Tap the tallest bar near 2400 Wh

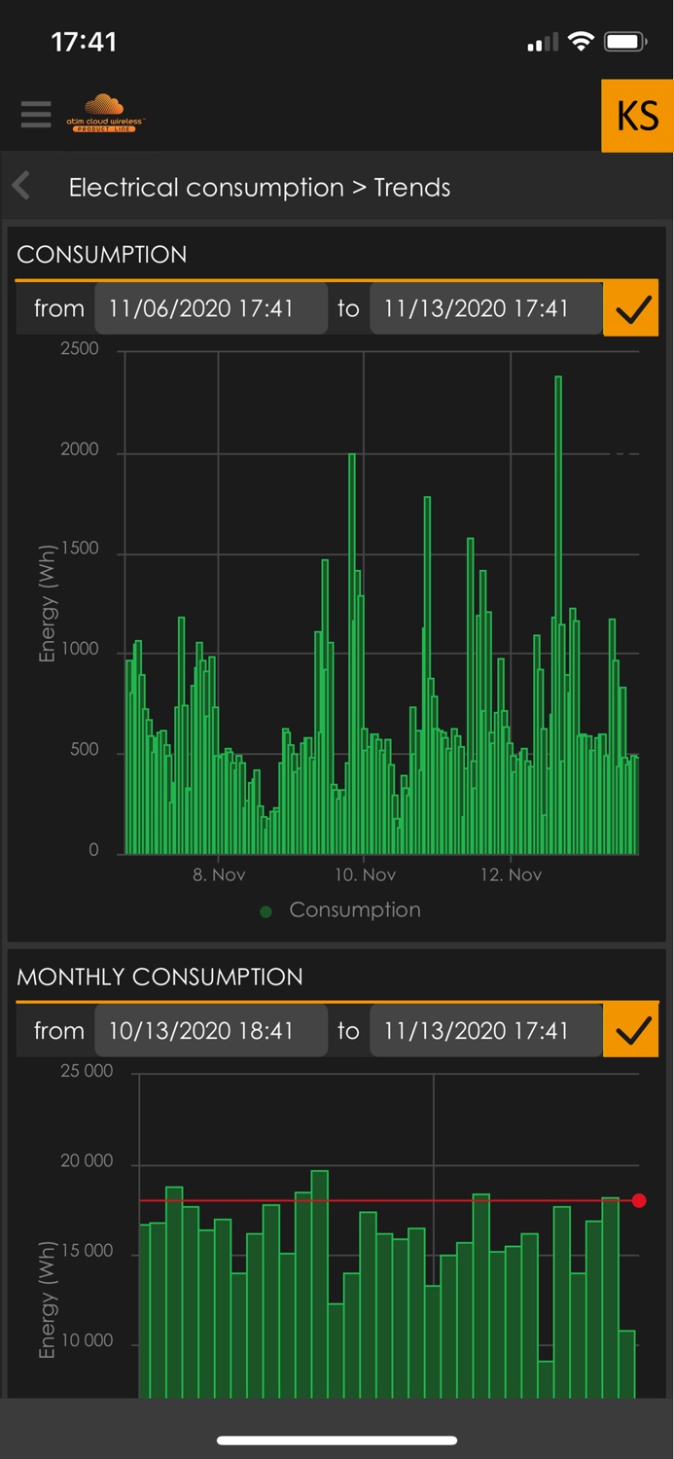pyautogui.click(x=558, y=615)
